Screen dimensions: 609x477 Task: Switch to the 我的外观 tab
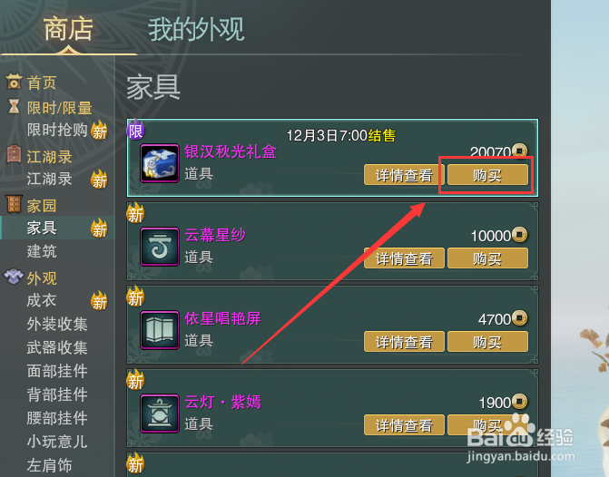point(196,30)
